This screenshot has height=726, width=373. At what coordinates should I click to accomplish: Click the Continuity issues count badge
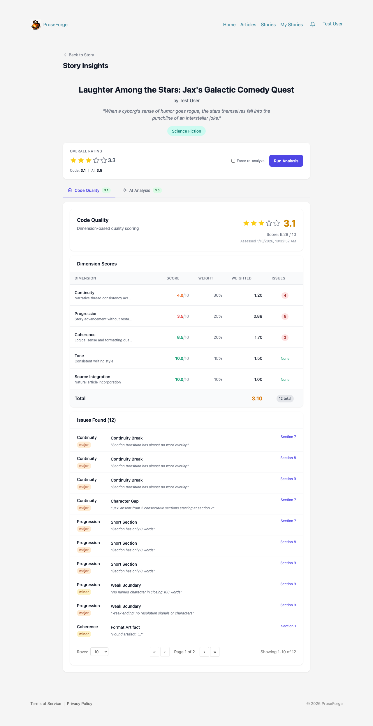pos(285,295)
